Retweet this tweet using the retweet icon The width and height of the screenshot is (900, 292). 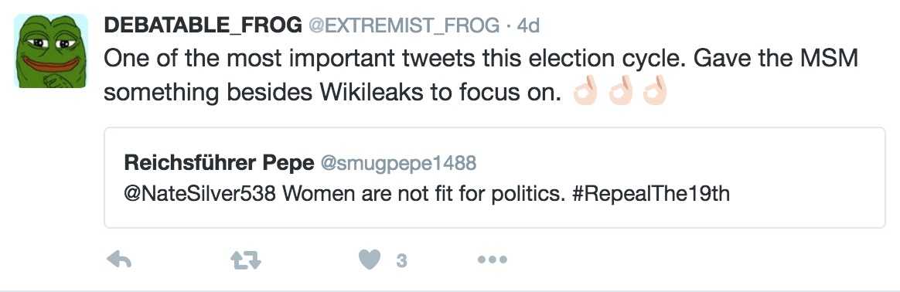(x=246, y=261)
